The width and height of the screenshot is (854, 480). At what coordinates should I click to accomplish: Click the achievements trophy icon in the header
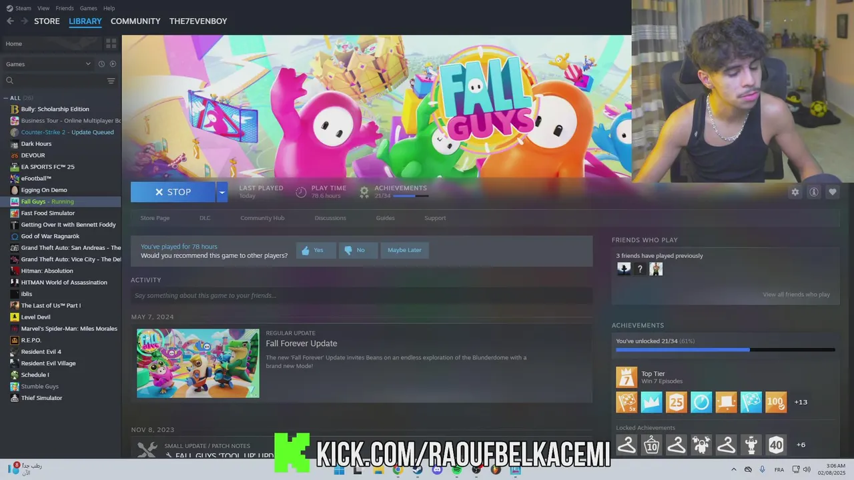pyautogui.click(x=364, y=192)
